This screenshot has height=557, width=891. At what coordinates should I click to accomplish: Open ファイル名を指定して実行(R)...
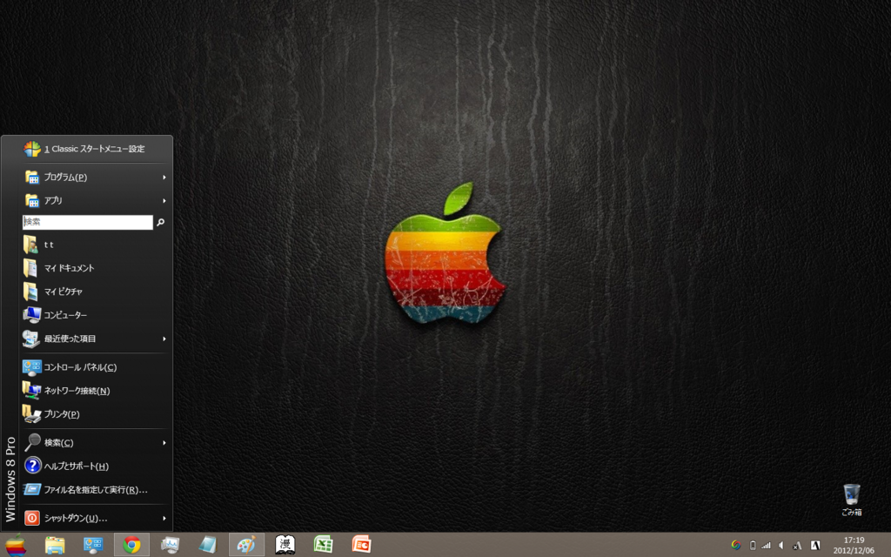pos(95,490)
